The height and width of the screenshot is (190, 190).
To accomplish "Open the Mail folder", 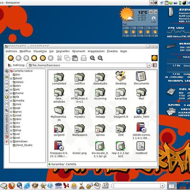I will [141, 94].
